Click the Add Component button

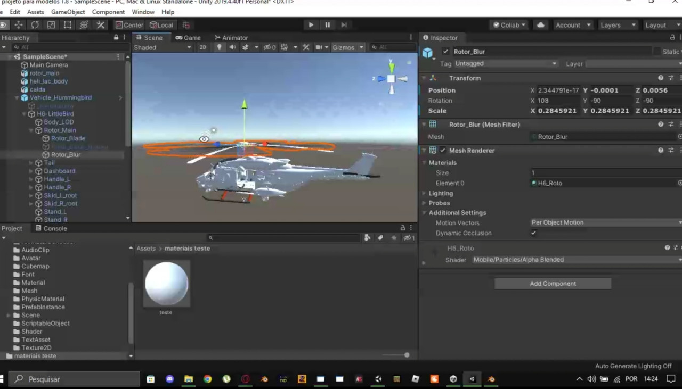point(553,283)
